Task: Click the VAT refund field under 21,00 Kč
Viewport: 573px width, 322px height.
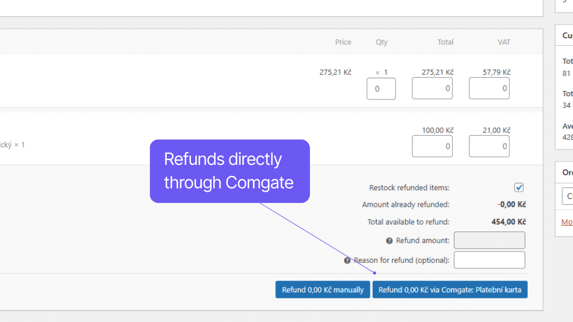Action: [x=489, y=146]
